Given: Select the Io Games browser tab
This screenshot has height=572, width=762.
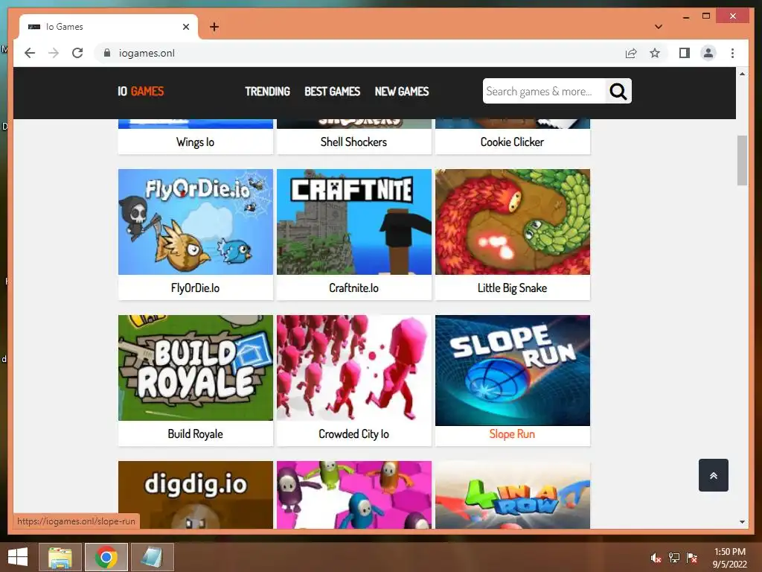Looking at the screenshot, I should tap(109, 27).
